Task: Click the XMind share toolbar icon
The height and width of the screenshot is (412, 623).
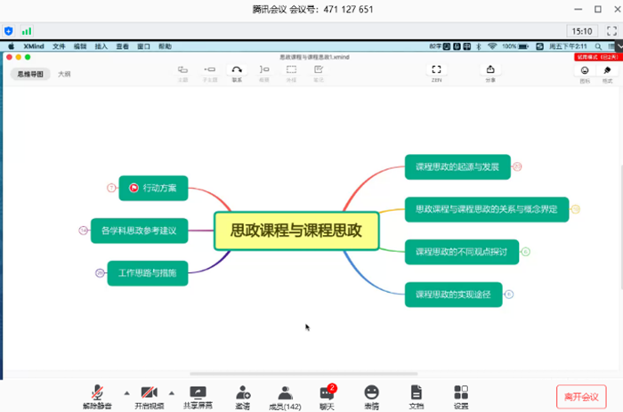Action: click(x=490, y=70)
